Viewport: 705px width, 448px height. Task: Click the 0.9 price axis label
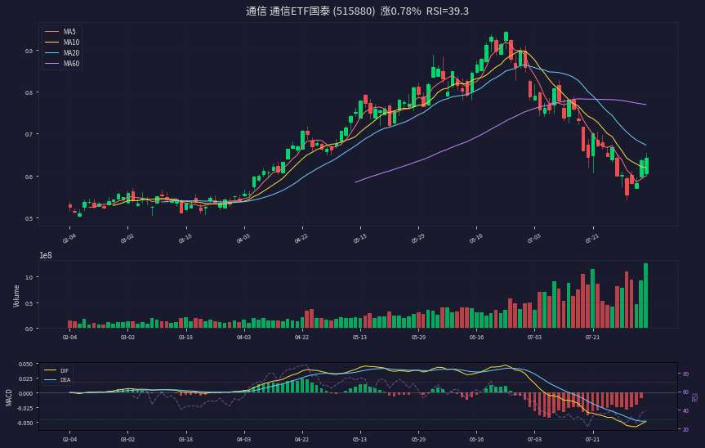coord(29,52)
